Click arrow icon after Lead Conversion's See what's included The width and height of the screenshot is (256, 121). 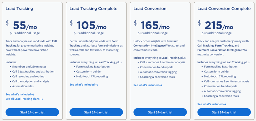161,85
